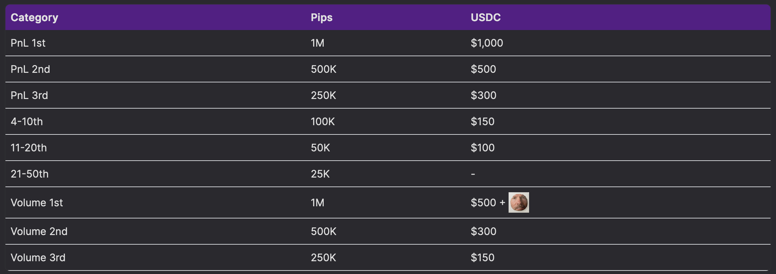Click the Volume 3rd category cell
This screenshot has width=776, height=274.
38,257
